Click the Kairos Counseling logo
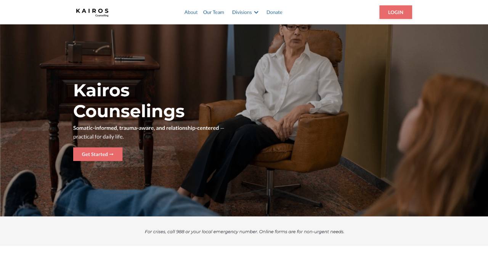 (x=92, y=12)
